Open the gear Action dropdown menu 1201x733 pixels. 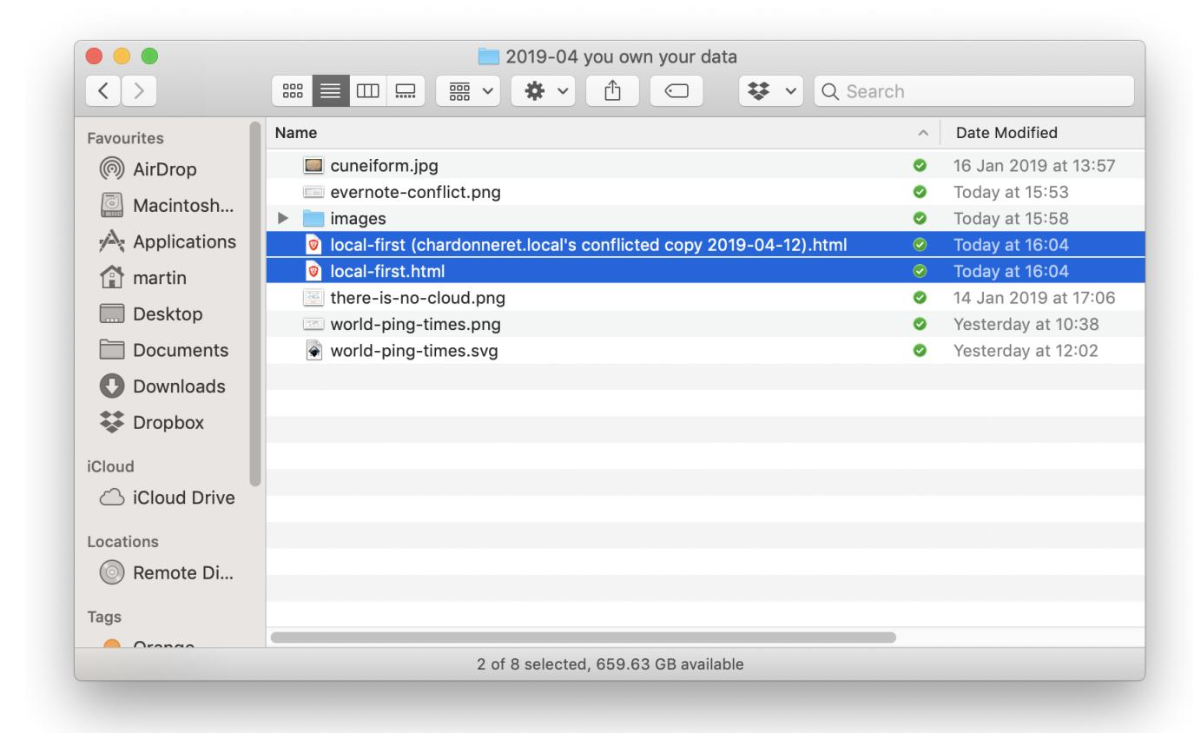click(x=543, y=91)
